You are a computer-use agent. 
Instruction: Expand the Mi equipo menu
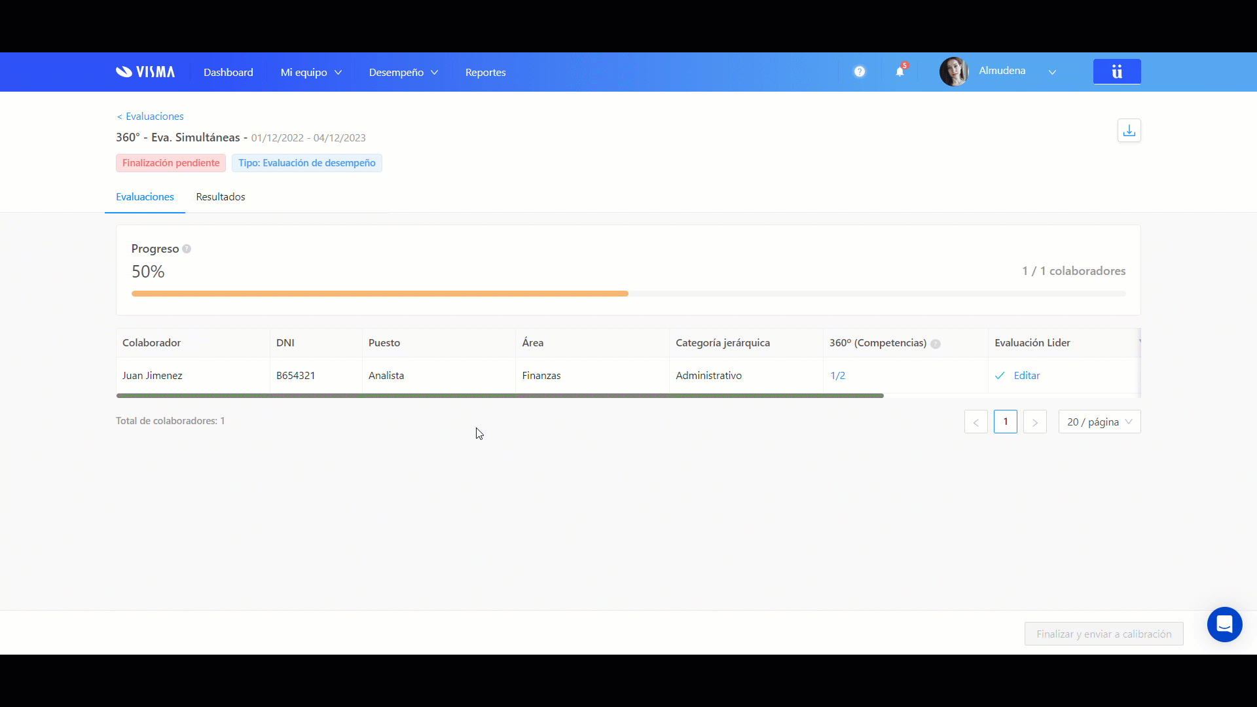click(311, 72)
